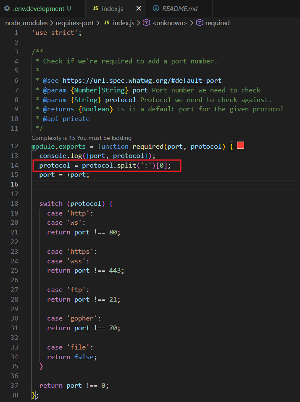Screen dimensions: 300x402
Task: Click the info icon on README.md tab
Action: [156, 8]
